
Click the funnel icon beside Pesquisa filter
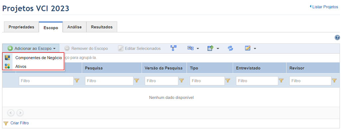pos(136,81)
